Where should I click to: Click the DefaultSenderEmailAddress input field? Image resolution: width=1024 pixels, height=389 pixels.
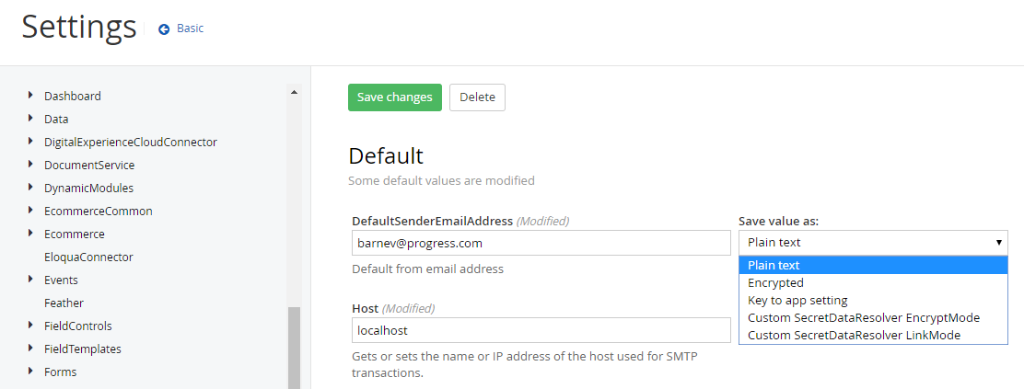(541, 243)
